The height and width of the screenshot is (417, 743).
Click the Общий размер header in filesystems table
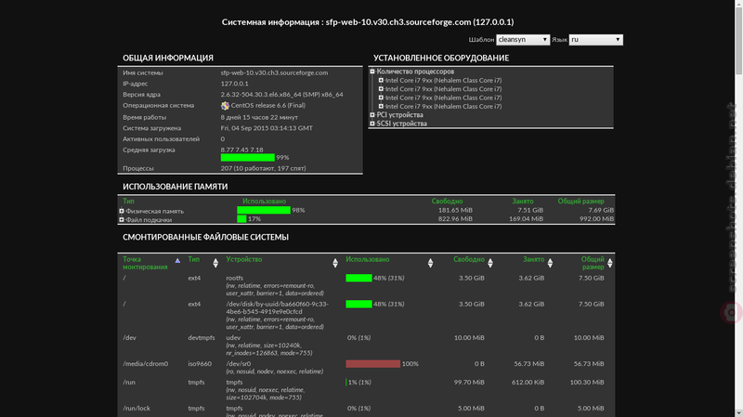pos(593,263)
